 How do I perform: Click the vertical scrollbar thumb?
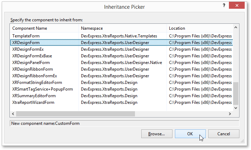coord(236,93)
